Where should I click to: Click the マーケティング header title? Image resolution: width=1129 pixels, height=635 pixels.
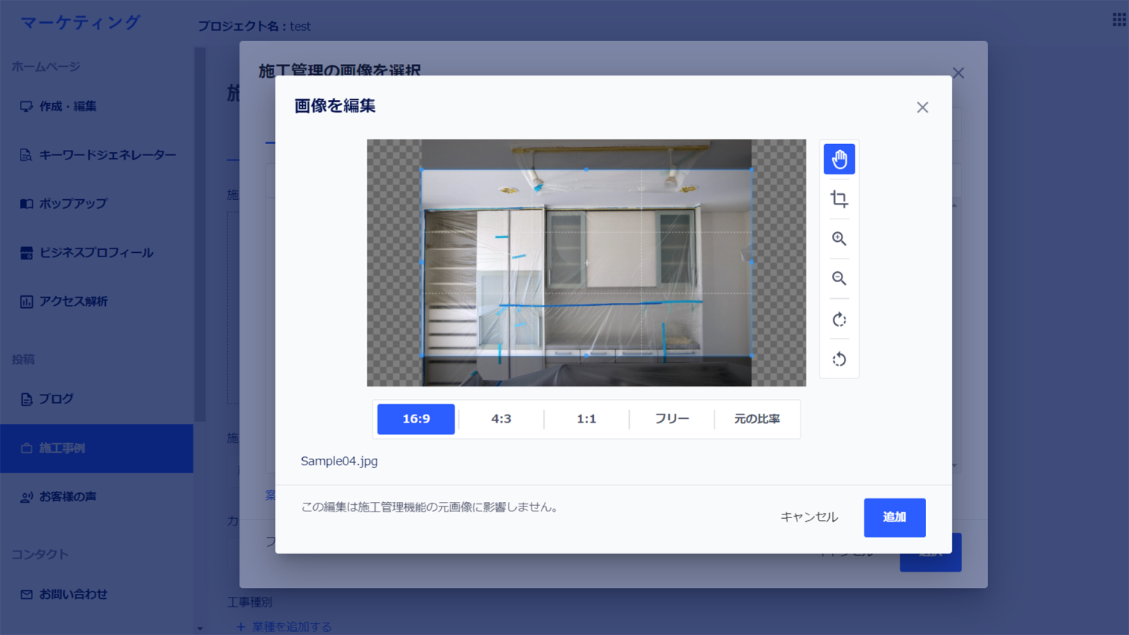[80, 23]
